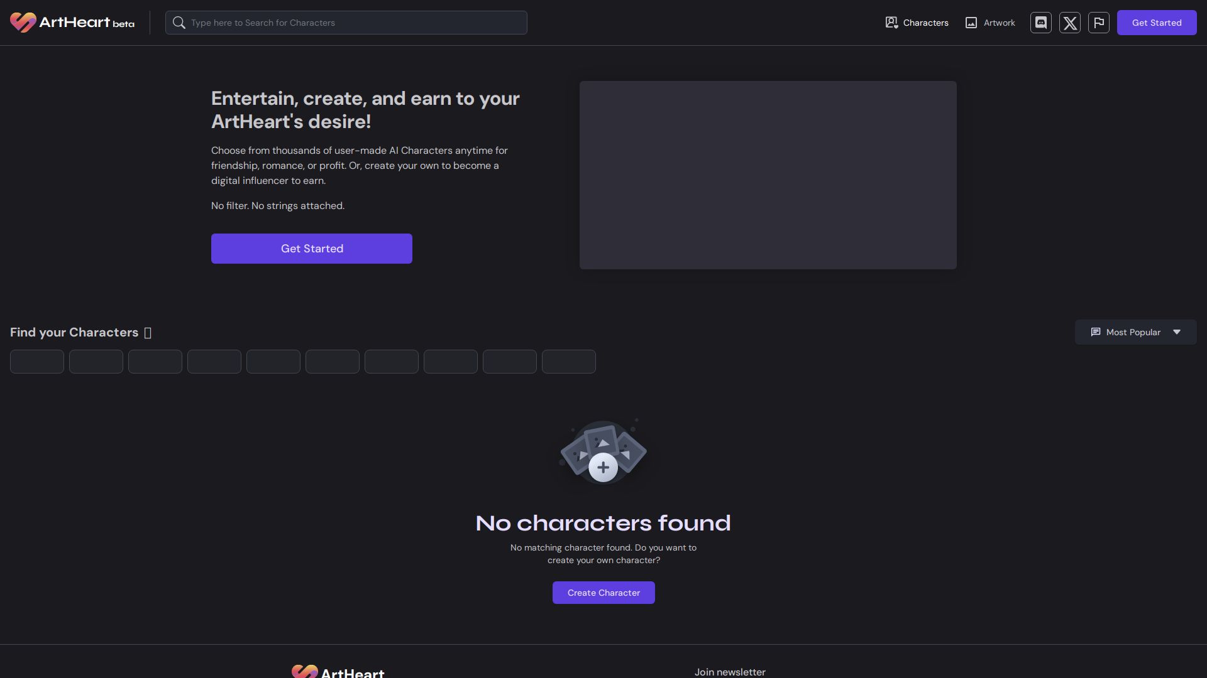Click the dropdown arrow beside Most Popular
This screenshot has height=678, width=1207.
(x=1177, y=332)
